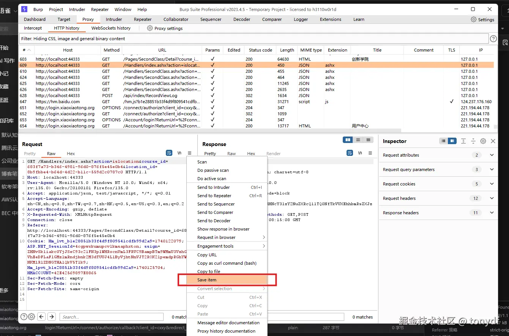The width and height of the screenshot is (509, 336).
Task: Select history row 654 /Account/login
Action: point(256,126)
